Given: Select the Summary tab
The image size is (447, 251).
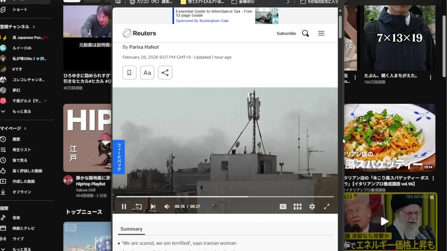Looking at the screenshot, I should point(131,229).
